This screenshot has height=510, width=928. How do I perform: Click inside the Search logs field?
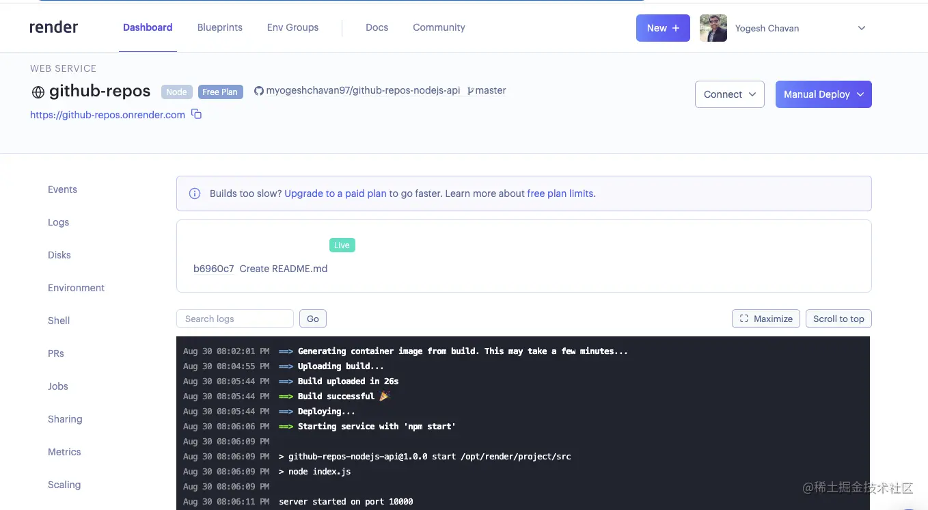click(234, 319)
